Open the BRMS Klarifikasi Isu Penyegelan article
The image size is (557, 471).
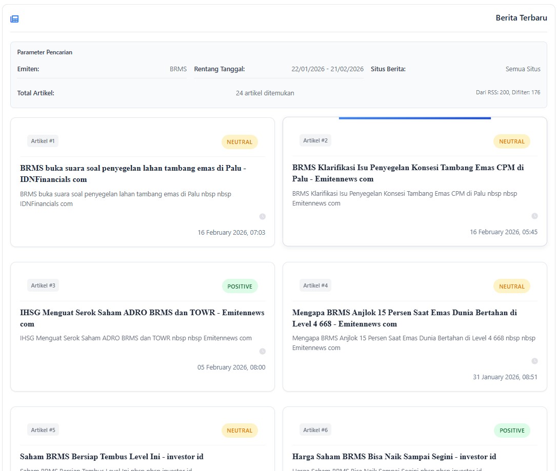coord(408,173)
